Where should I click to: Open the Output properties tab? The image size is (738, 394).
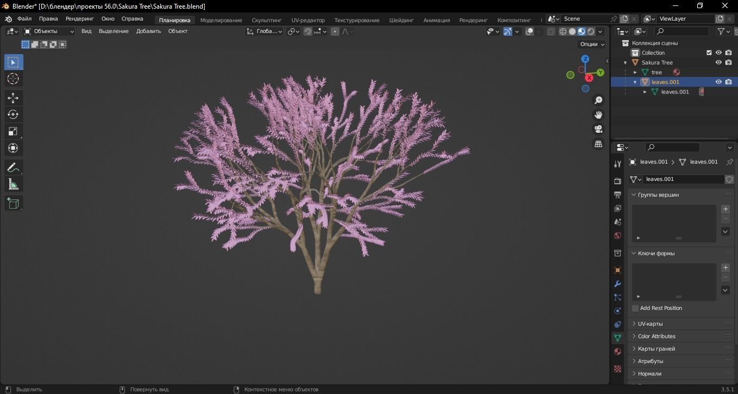617,194
